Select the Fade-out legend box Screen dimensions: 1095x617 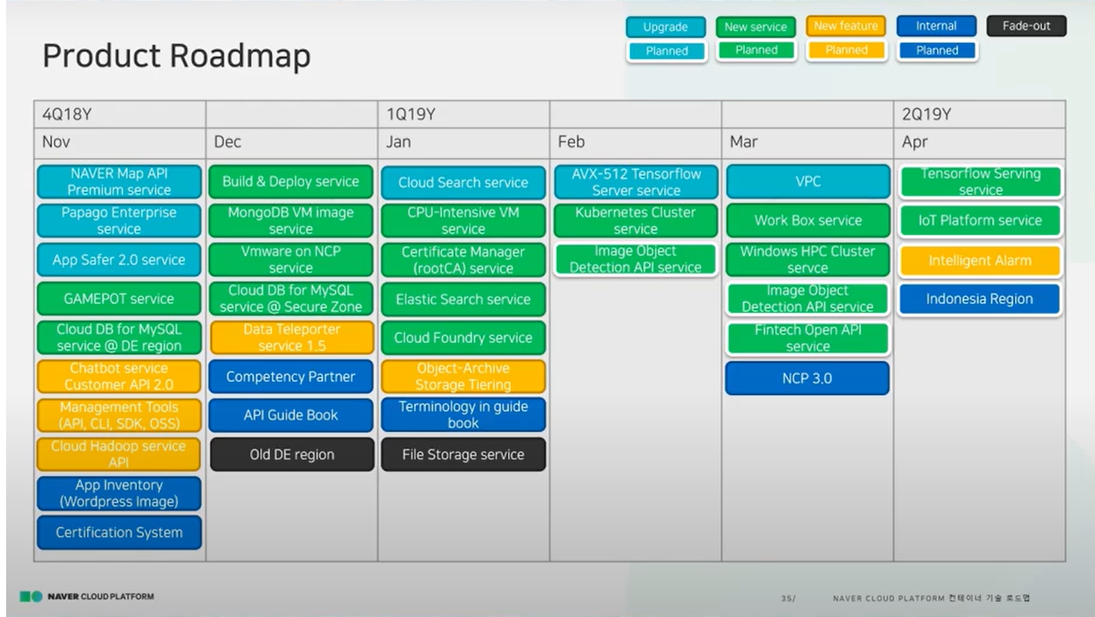point(1027,26)
